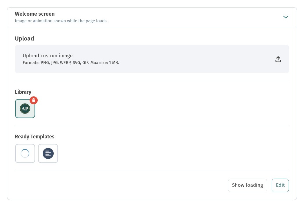The width and height of the screenshot is (304, 207).
Task: Select the AP logo library thumbnail
Action: [25, 109]
